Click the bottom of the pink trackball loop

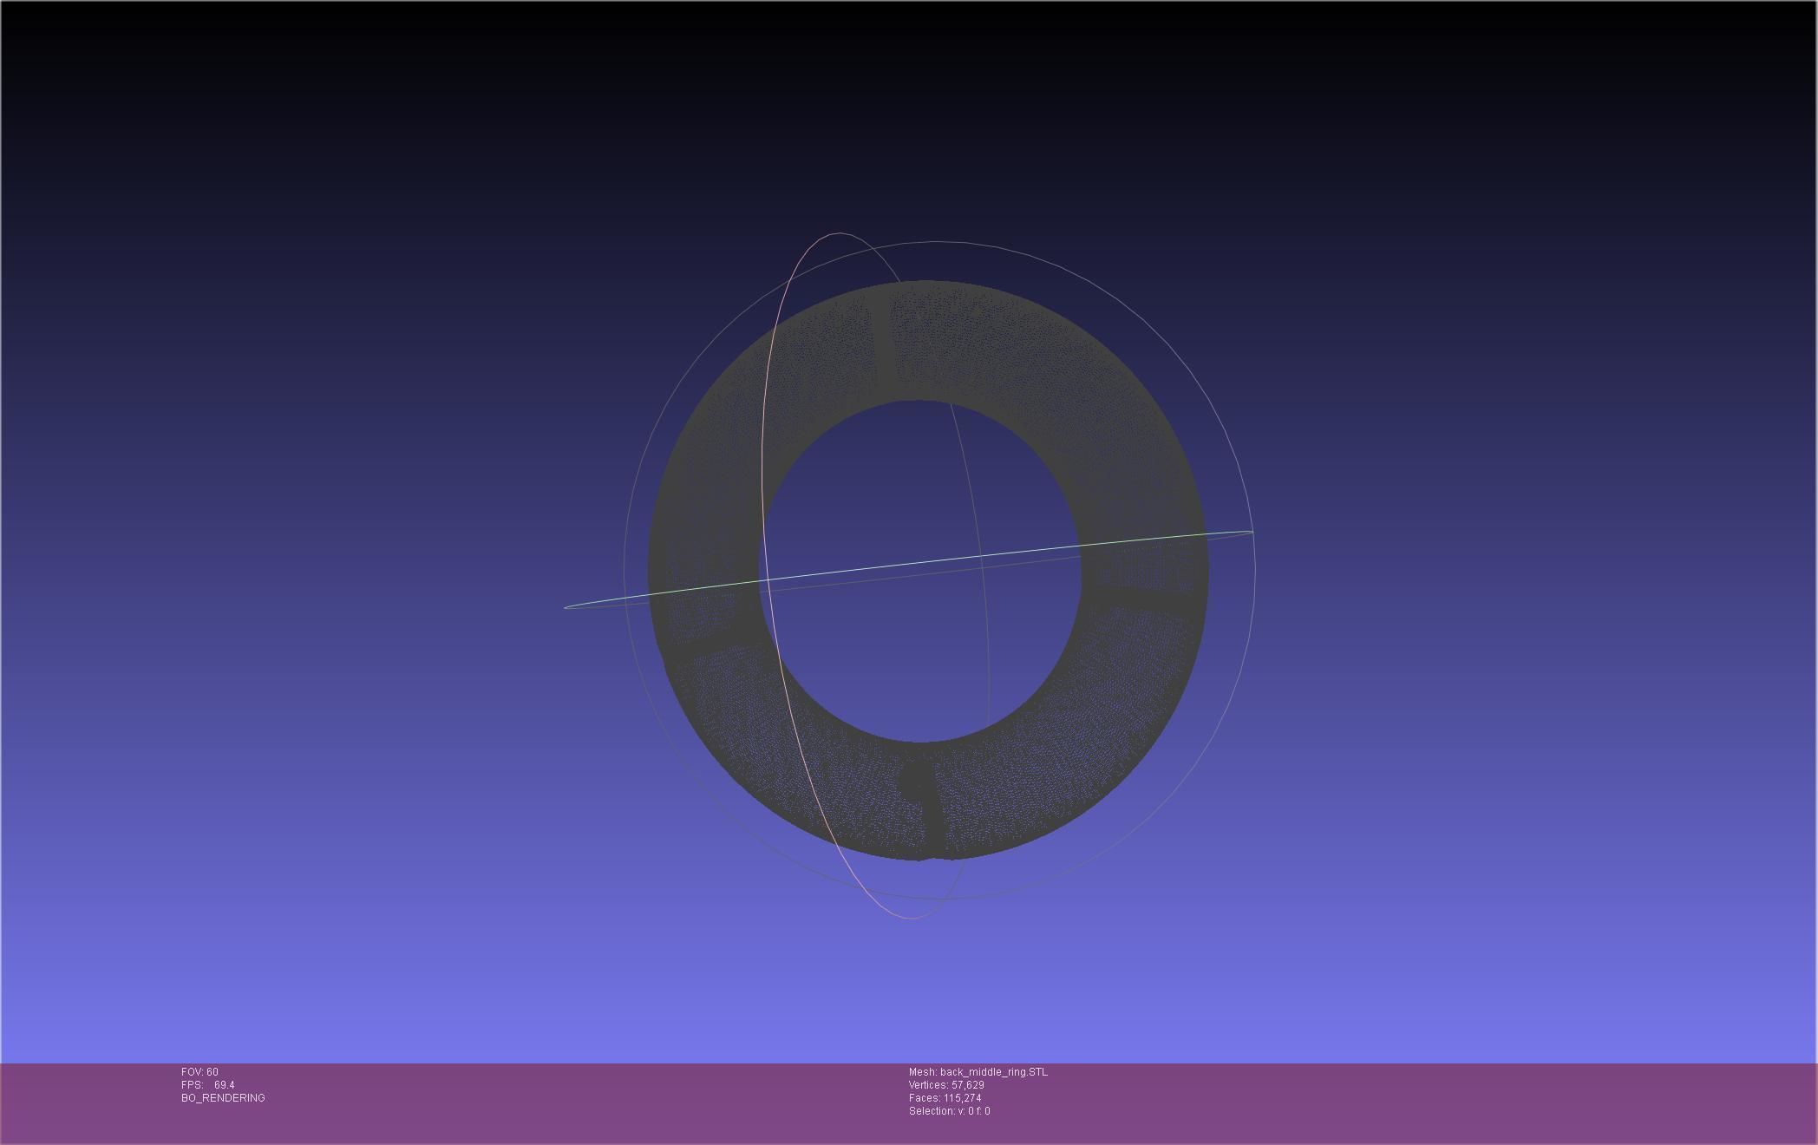[x=909, y=917]
